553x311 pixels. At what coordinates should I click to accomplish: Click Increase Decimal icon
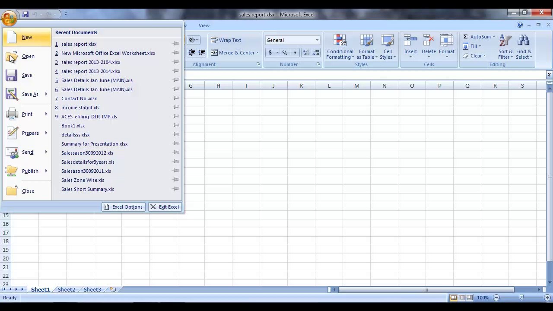tap(306, 53)
